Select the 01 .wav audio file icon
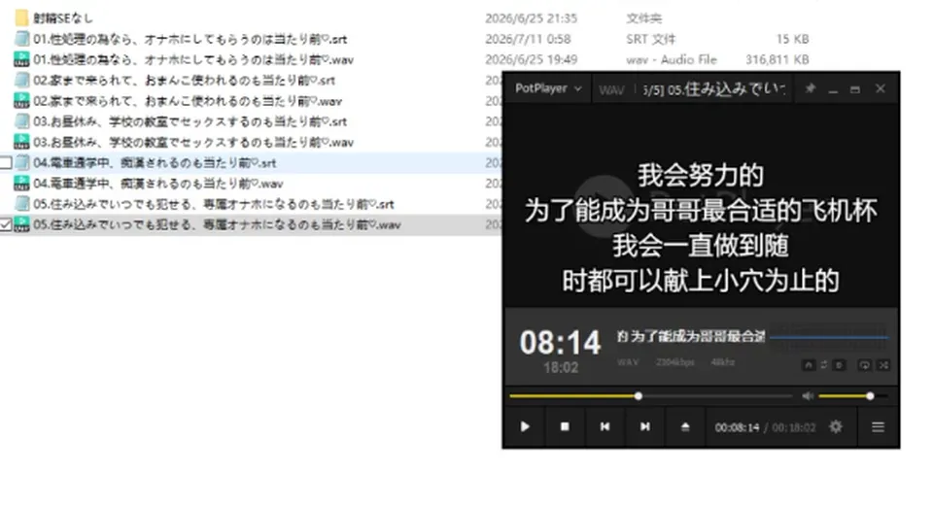The height and width of the screenshot is (508, 933). 21,59
